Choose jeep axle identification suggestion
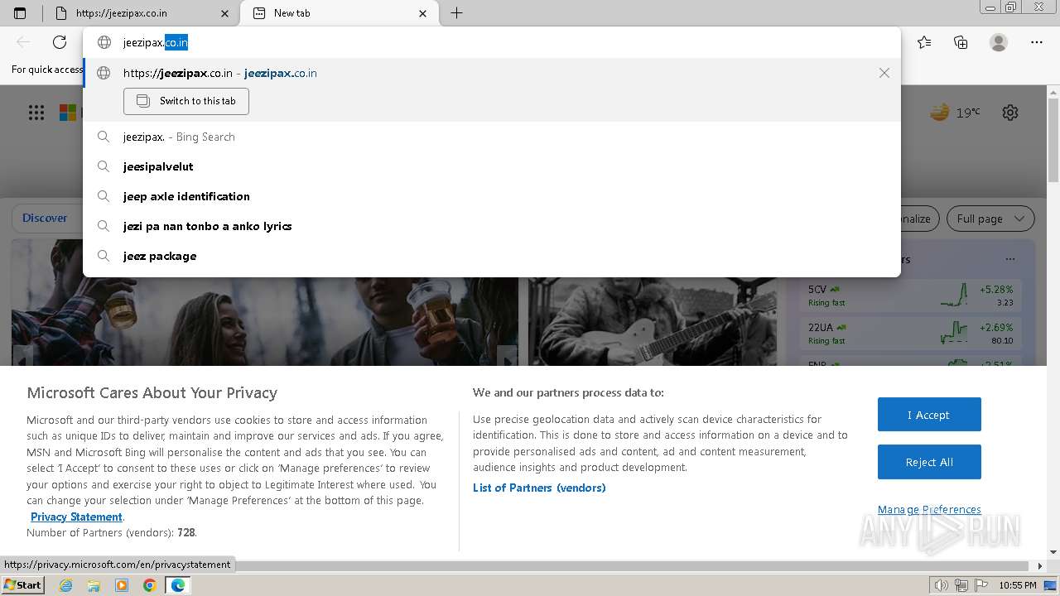 [492, 196]
